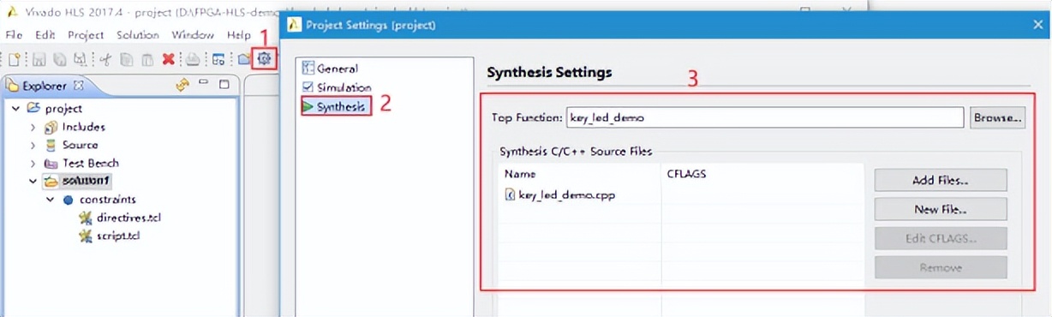Click the Print toolbar icon

(x=194, y=59)
